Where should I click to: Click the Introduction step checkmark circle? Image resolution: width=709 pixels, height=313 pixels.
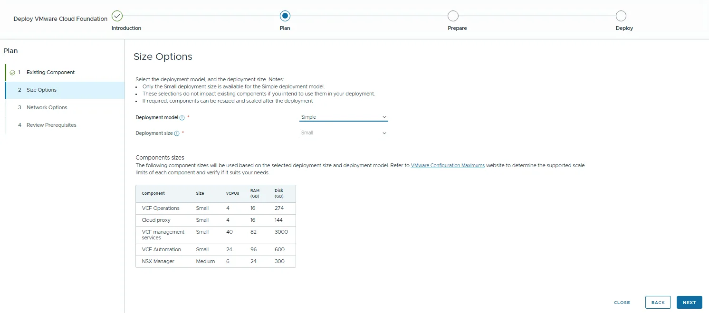pyautogui.click(x=117, y=16)
